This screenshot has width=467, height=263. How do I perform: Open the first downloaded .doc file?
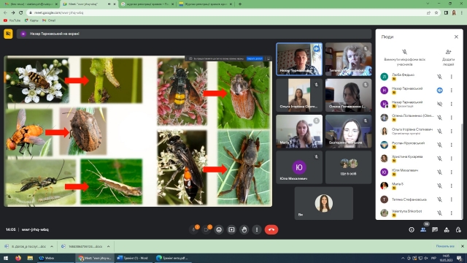point(26,246)
